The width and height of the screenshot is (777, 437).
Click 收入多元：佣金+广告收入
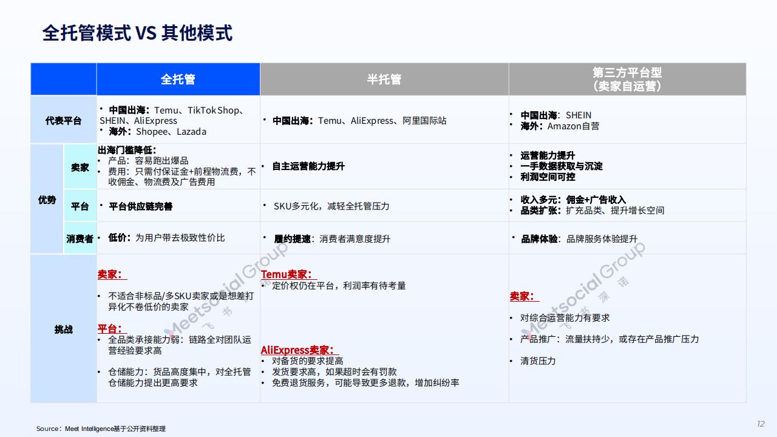[x=572, y=200]
